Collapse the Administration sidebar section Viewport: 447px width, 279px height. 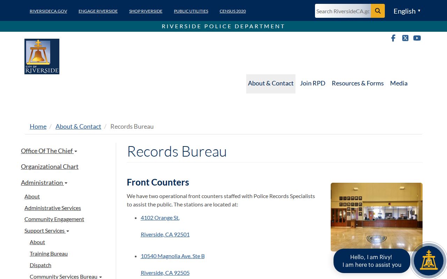click(x=44, y=183)
